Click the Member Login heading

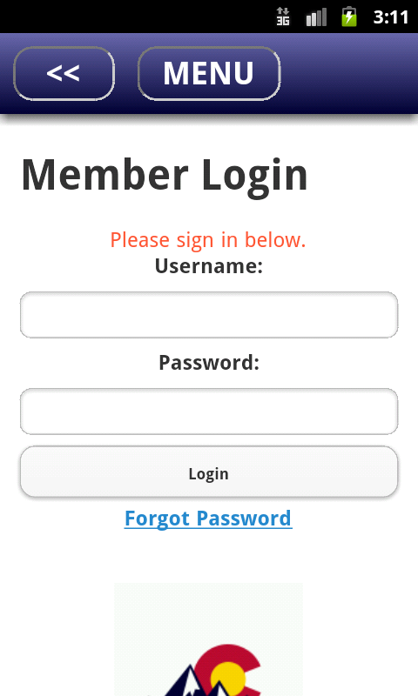[165, 177]
